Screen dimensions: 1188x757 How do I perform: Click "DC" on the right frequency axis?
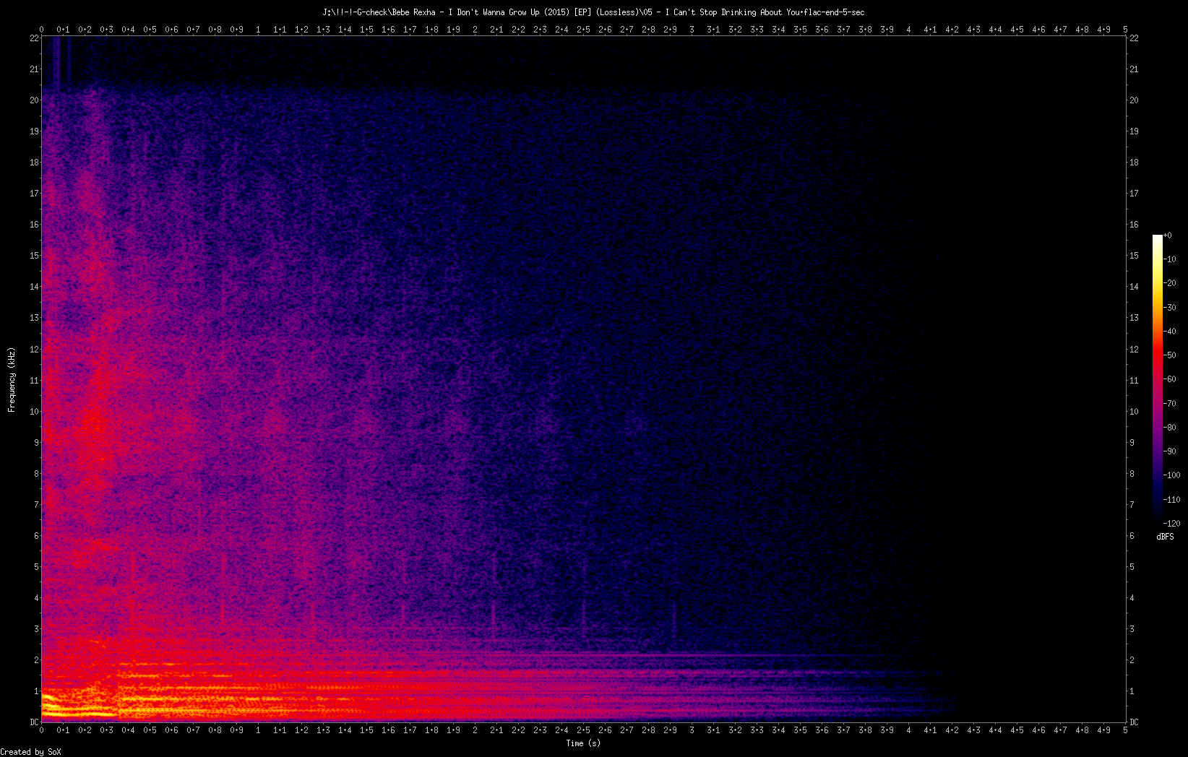click(1134, 722)
